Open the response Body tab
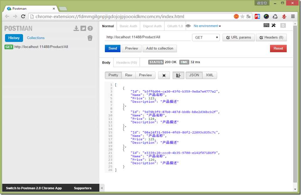 point(106,62)
